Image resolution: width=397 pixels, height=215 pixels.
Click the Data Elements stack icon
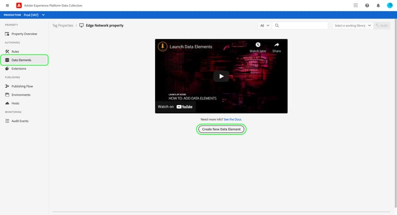pyautogui.click(x=7, y=60)
